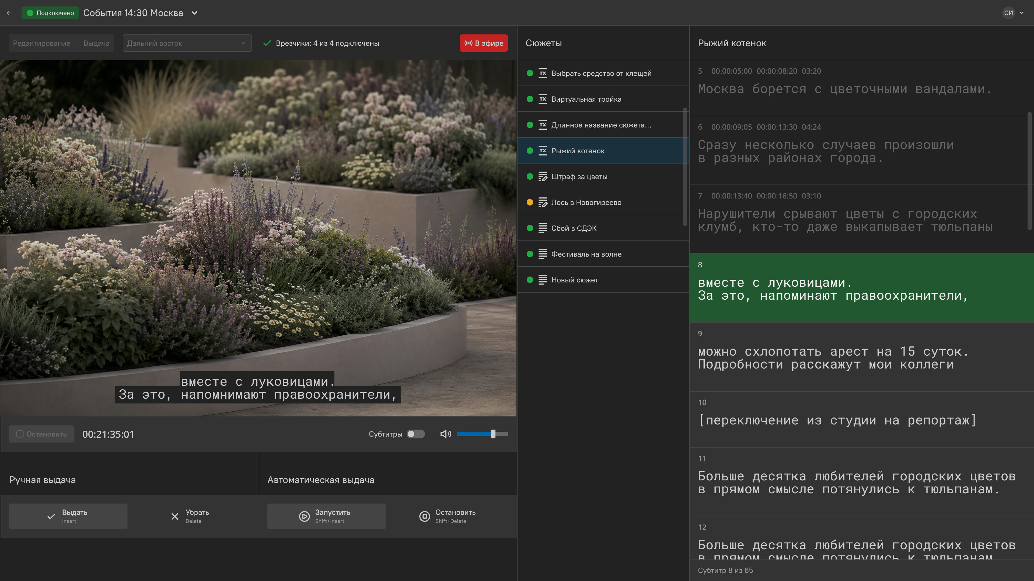Click the type icon beside Виртуальная тройка
Viewport: 1034px width, 581px height.
543,99
